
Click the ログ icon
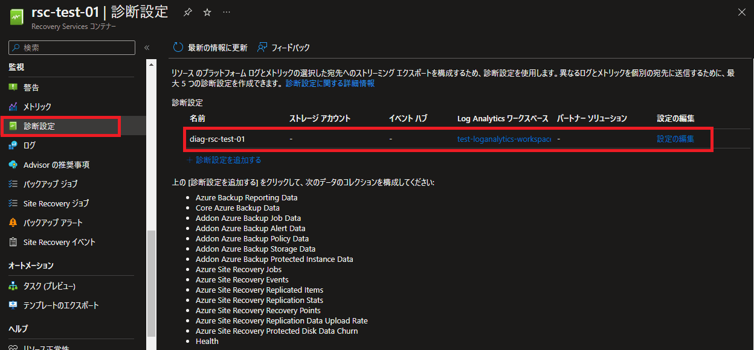(x=13, y=145)
